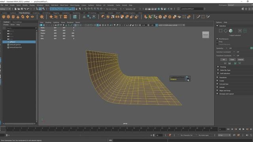253x142 pixels.
Task: Toggle the lock selection icon
Action: point(76,9)
